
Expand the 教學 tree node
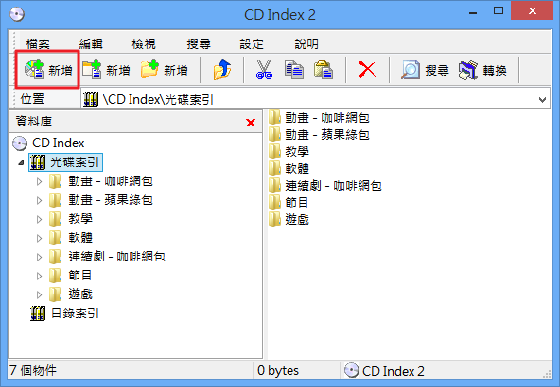(x=40, y=220)
